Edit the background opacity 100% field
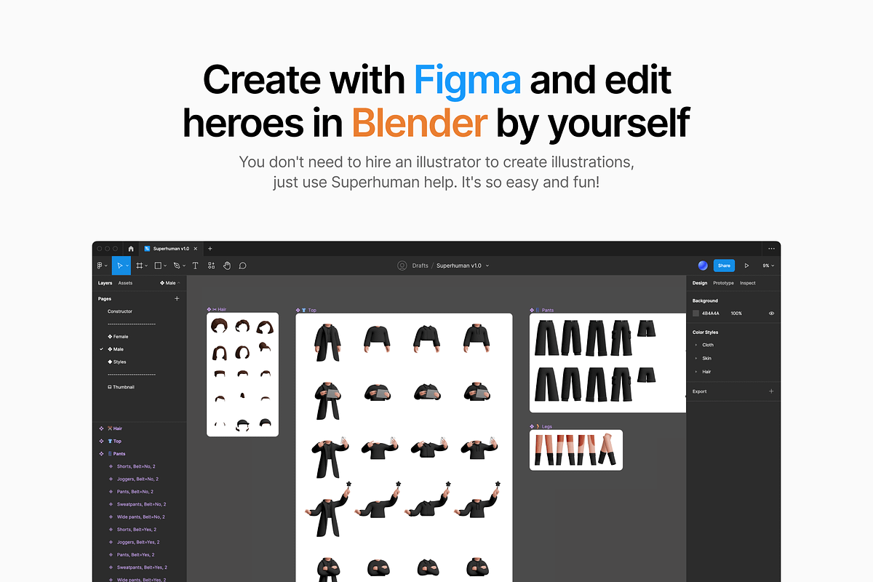This screenshot has width=873, height=582. coord(736,314)
